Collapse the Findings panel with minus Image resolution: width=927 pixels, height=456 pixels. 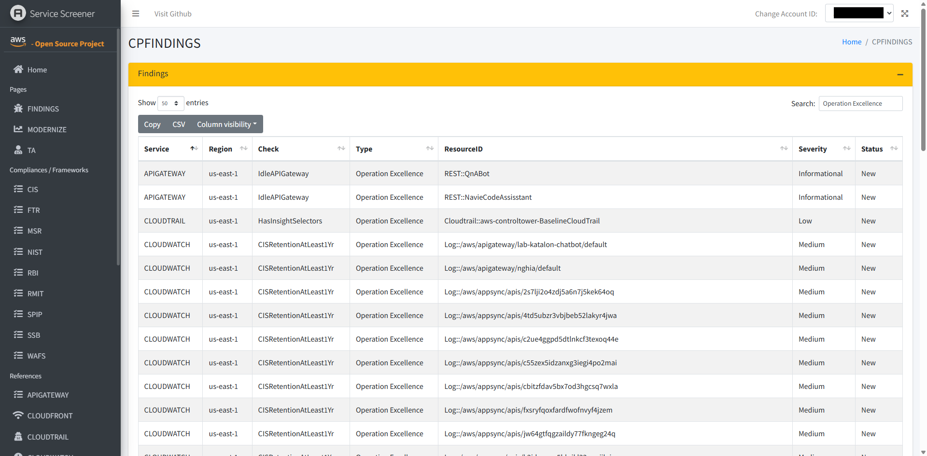[900, 74]
